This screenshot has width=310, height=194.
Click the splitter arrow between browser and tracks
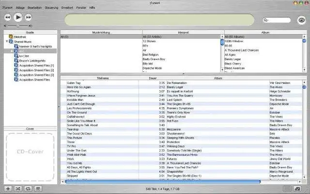point(183,74)
